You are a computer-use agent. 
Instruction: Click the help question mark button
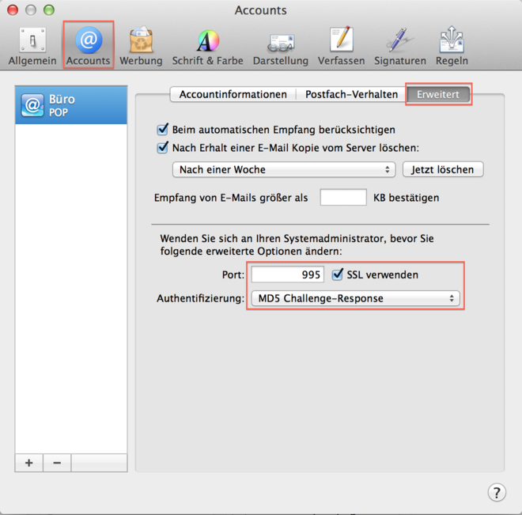pyautogui.click(x=496, y=492)
